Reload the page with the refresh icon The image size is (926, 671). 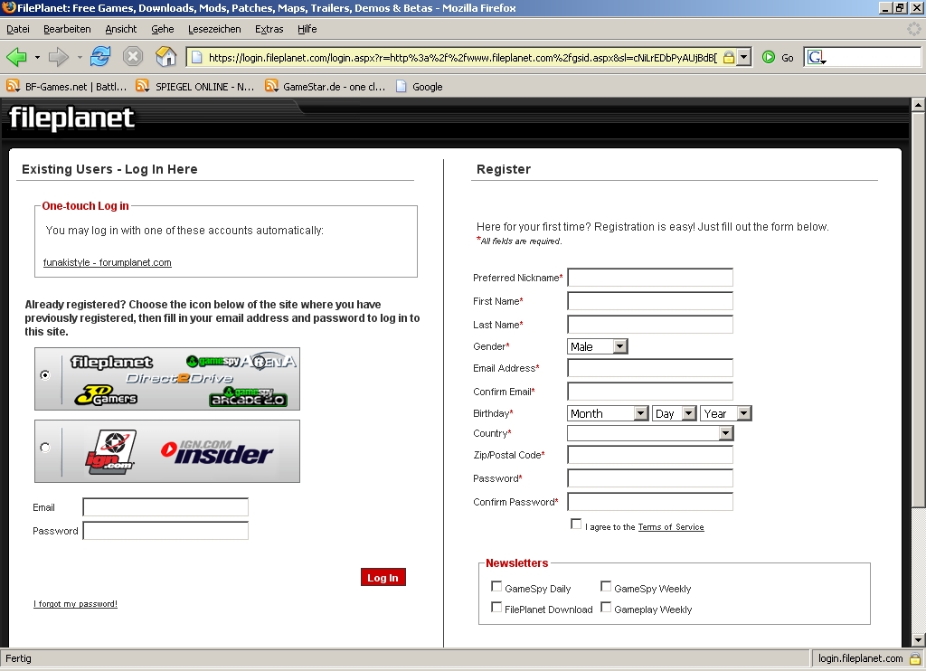pos(99,57)
